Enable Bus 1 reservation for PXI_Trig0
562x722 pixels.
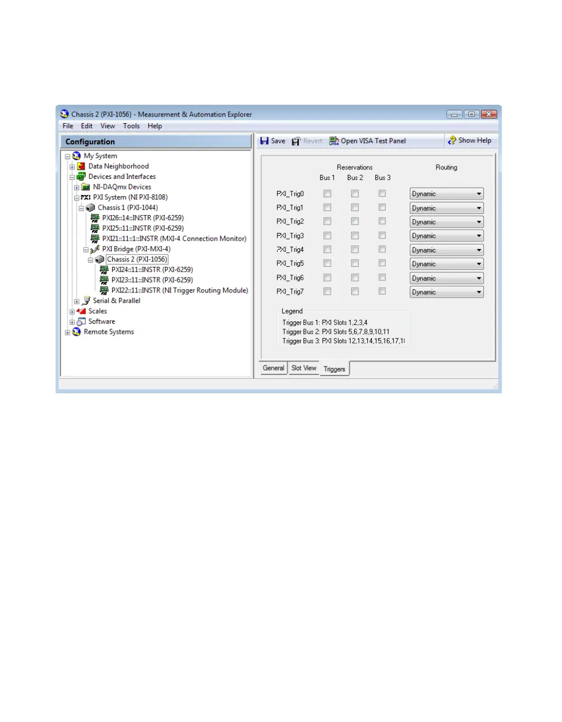tap(327, 194)
